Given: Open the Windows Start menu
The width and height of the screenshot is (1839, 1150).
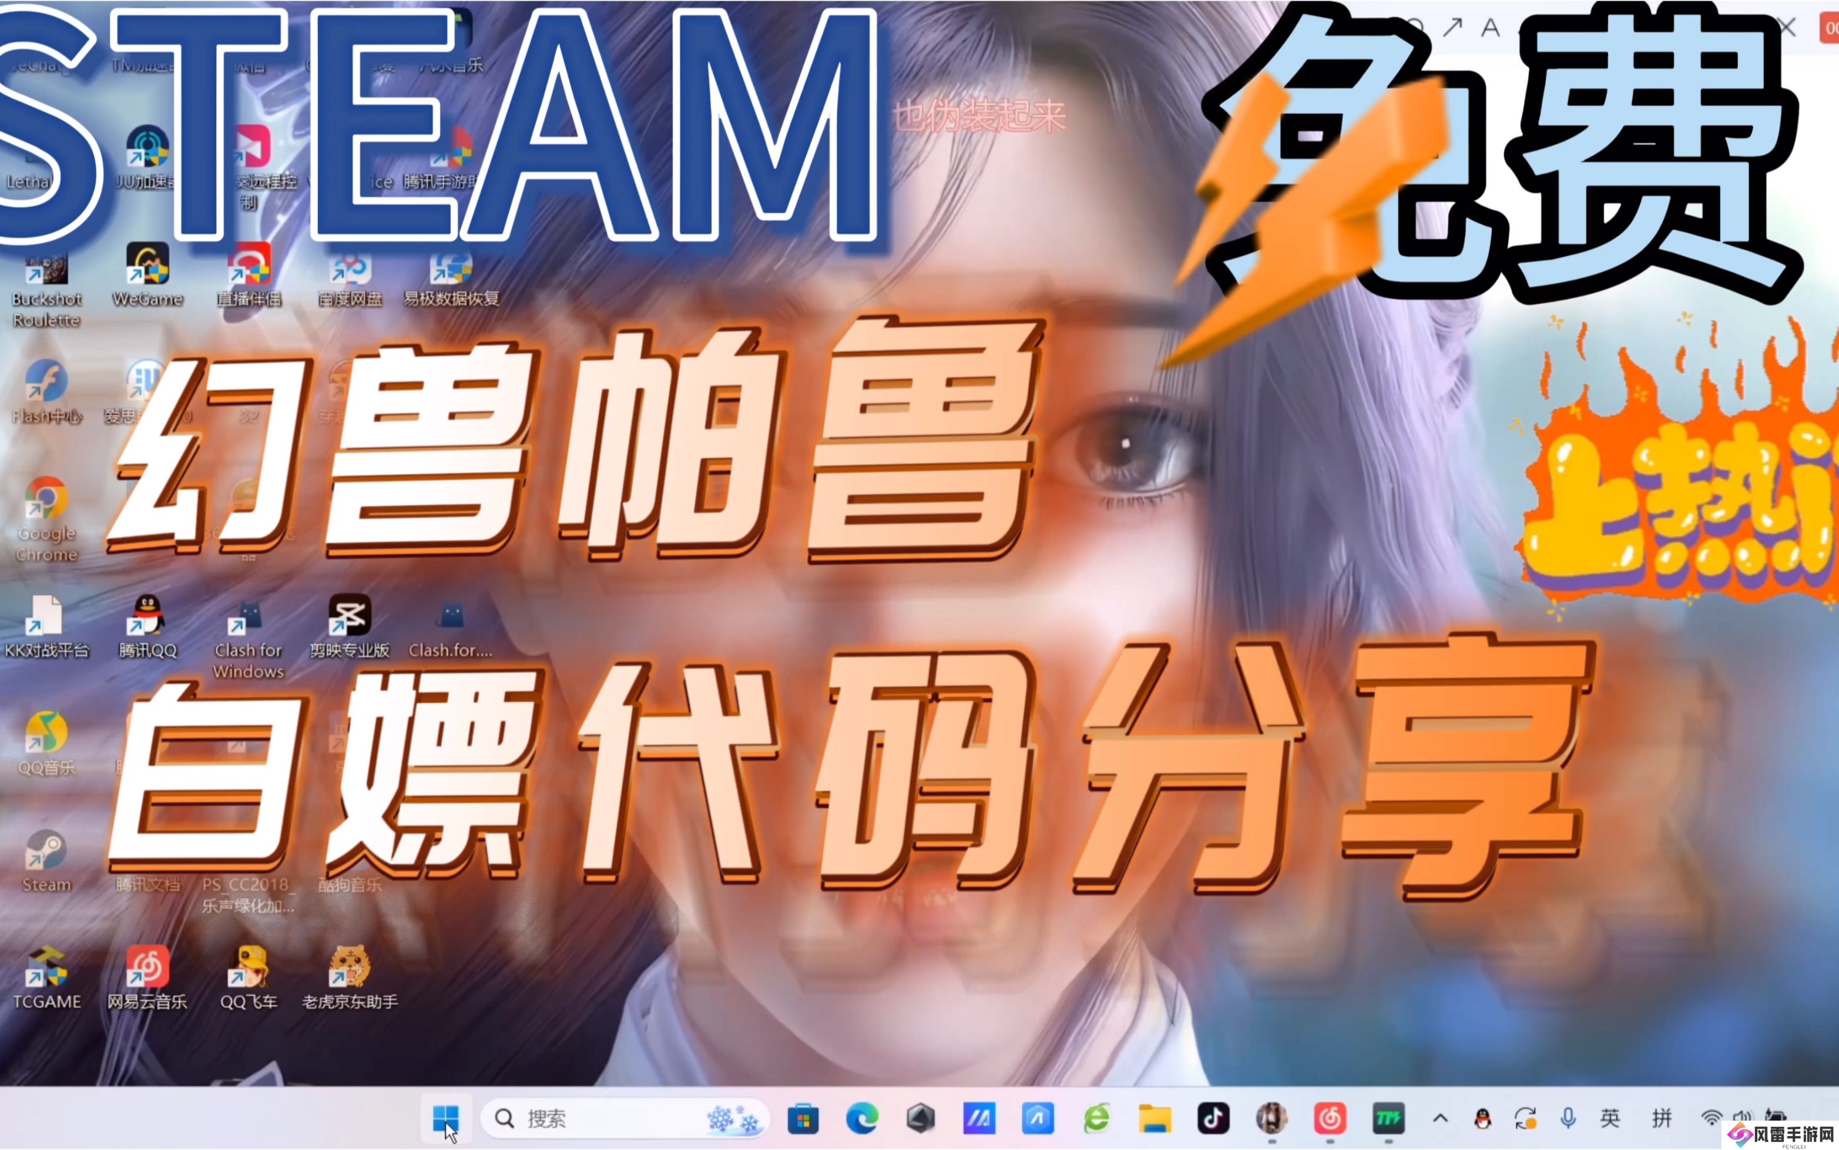Looking at the screenshot, I should (448, 1119).
